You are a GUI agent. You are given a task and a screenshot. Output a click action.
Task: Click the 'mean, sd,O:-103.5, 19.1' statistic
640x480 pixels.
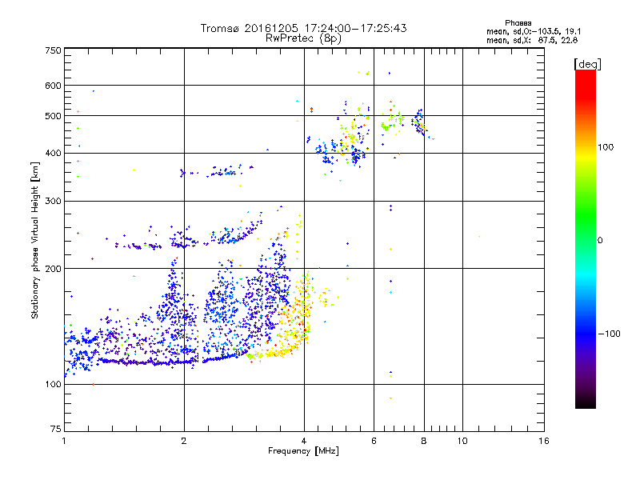coord(534,32)
